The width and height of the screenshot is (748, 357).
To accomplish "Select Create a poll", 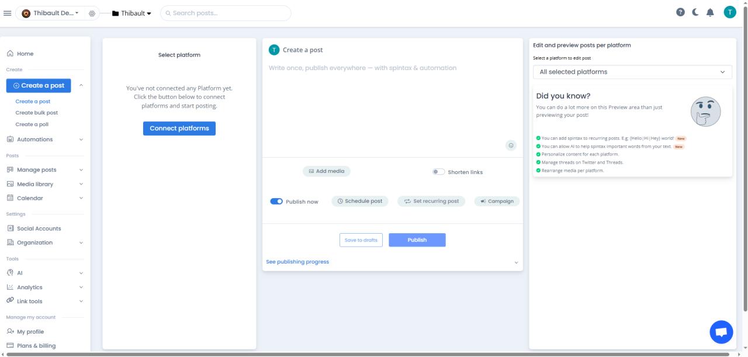I will pos(32,124).
